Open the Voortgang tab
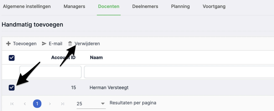 click(x=214, y=6)
